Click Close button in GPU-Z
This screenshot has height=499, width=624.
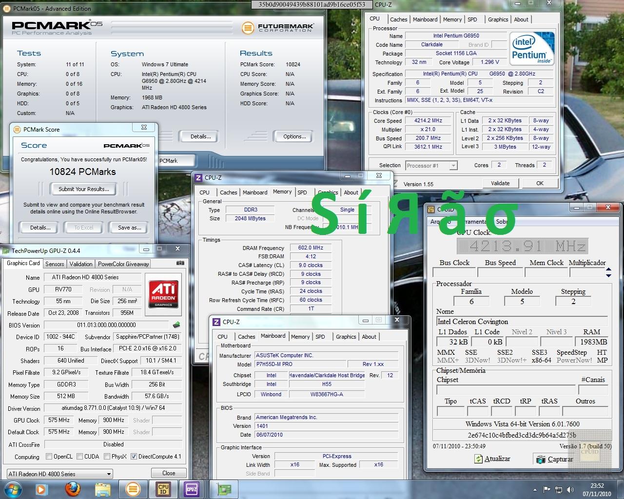click(x=169, y=473)
